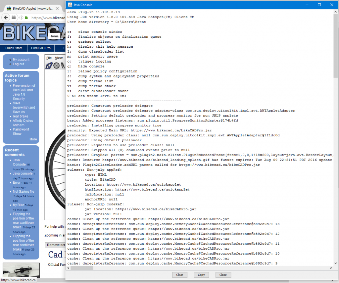
Task: Click the More link under forum topics
Action: point(33,139)
